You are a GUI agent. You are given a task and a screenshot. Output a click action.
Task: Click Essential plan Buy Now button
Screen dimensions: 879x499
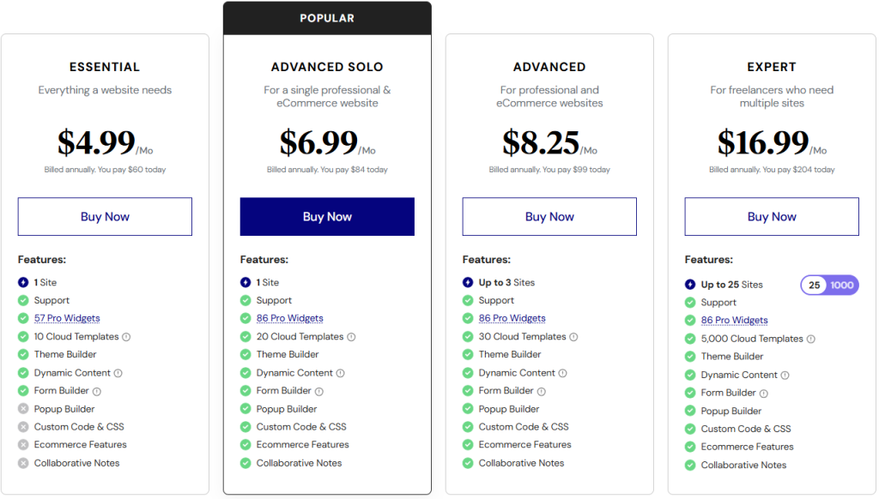coord(105,217)
